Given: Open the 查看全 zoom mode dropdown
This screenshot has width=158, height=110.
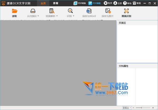Looking at the screenshot, I should coord(127,108).
